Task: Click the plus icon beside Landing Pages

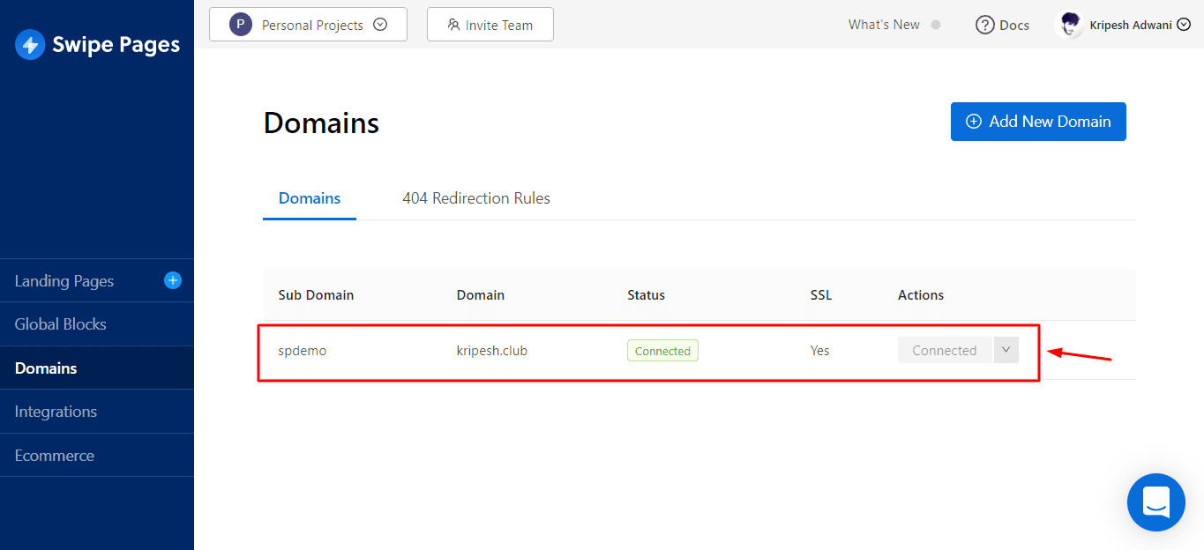Action: (x=173, y=280)
